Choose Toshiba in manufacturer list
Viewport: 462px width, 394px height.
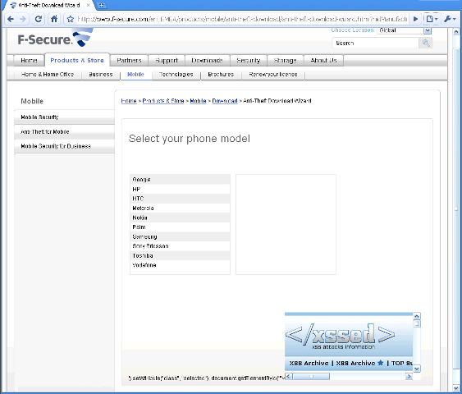pos(180,256)
